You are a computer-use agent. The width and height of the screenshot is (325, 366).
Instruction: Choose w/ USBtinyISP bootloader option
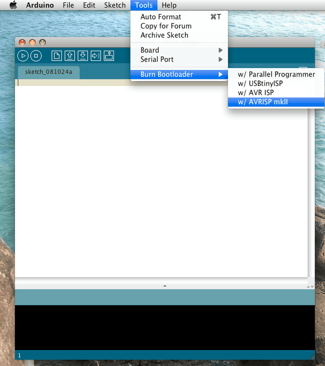260,83
